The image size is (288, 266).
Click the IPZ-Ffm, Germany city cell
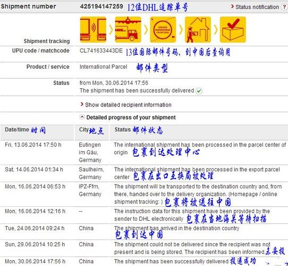click(x=90, y=190)
